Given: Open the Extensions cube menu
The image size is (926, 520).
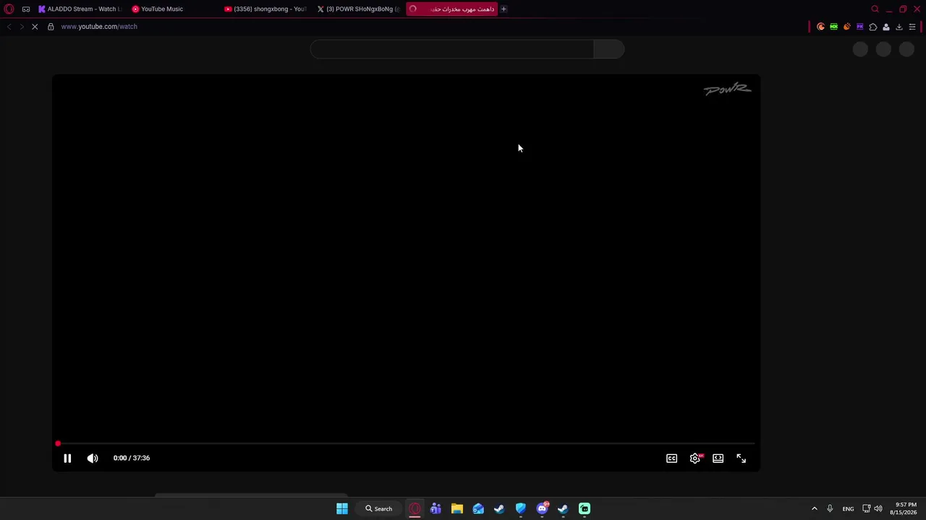Looking at the screenshot, I should point(872,27).
